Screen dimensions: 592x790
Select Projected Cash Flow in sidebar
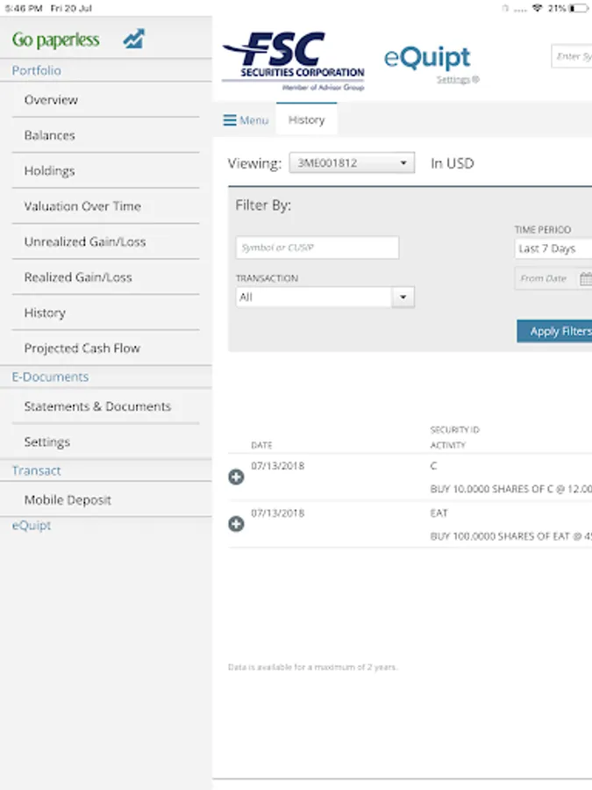(82, 348)
